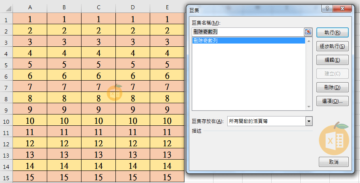Open macro 選項 options
The width and height of the screenshot is (360, 183).
click(333, 101)
